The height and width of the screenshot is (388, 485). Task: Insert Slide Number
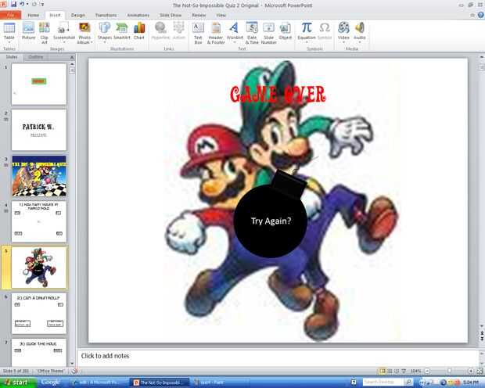pyautogui.click(x=268, y=33)
